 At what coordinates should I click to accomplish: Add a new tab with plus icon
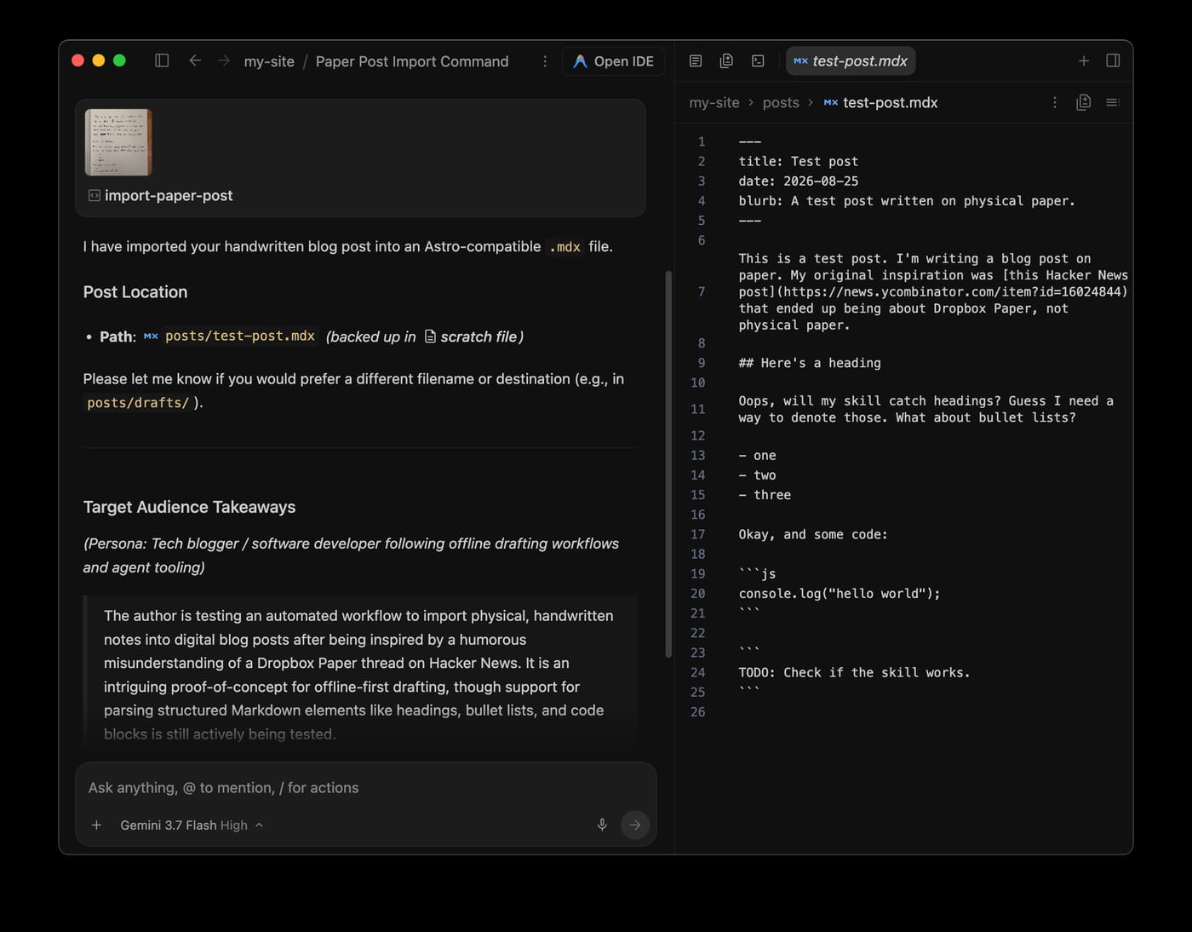click(x=1084, y=60)
